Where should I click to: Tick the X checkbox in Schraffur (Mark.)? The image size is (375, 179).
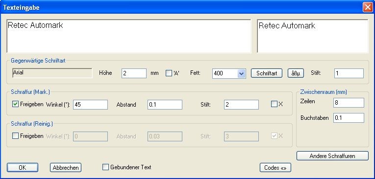(274, 104)
